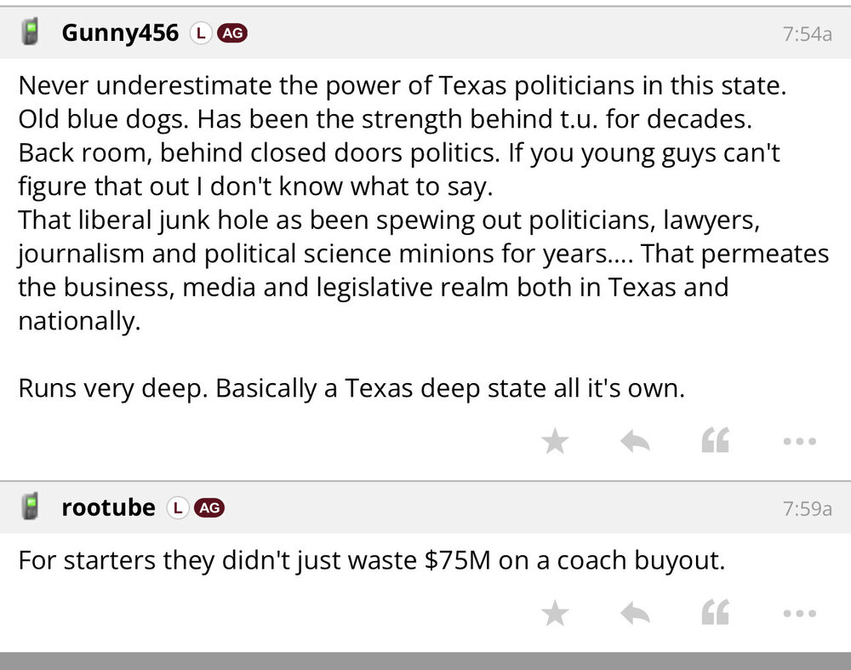This screenshot has height=670, width=851.
Task: Reply to the Gunny456 post
Action: pyautogui.click(x=635, y=441)
